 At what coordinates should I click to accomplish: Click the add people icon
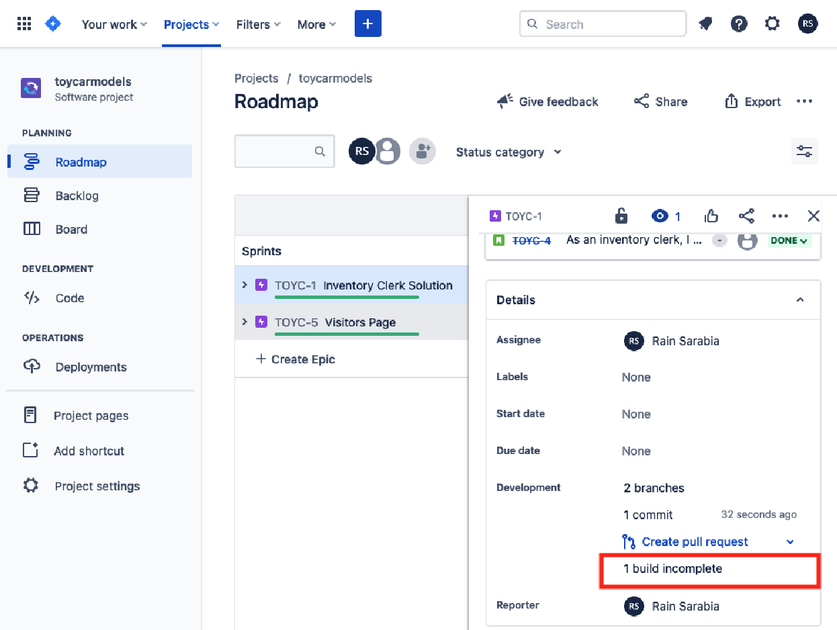423,151
